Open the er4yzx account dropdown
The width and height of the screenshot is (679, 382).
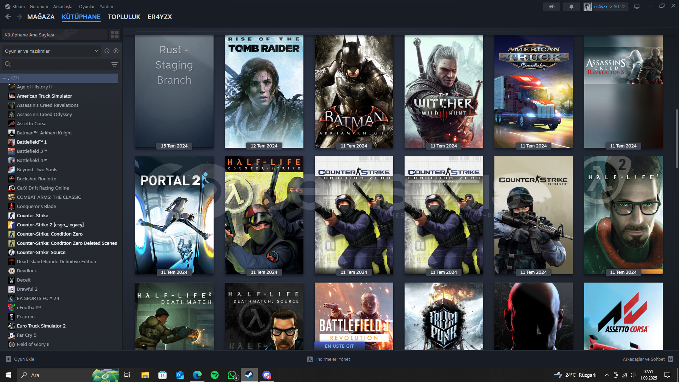point(603,6)
